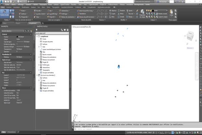Viewport: 202px width, 135px height.
Task: Select Bassins versants tree node
Action: (x=47, y=54)
